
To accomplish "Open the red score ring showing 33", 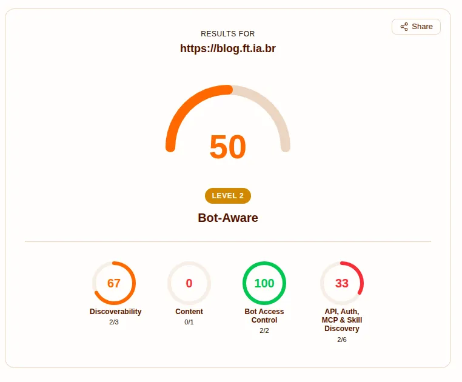I will [342, 283].
